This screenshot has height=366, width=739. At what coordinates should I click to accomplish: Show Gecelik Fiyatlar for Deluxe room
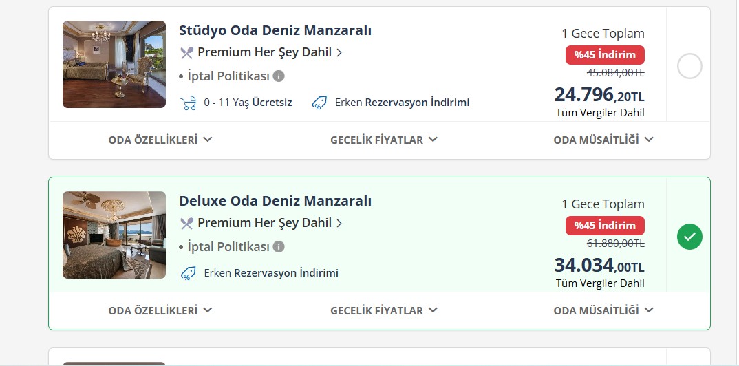point(384,310)
